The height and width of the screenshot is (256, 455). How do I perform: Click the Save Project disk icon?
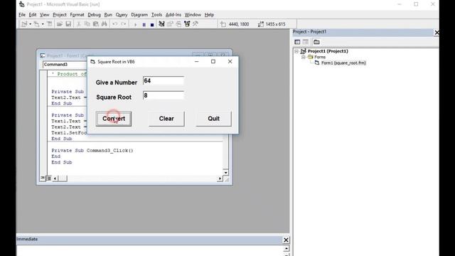pos(68,24)
